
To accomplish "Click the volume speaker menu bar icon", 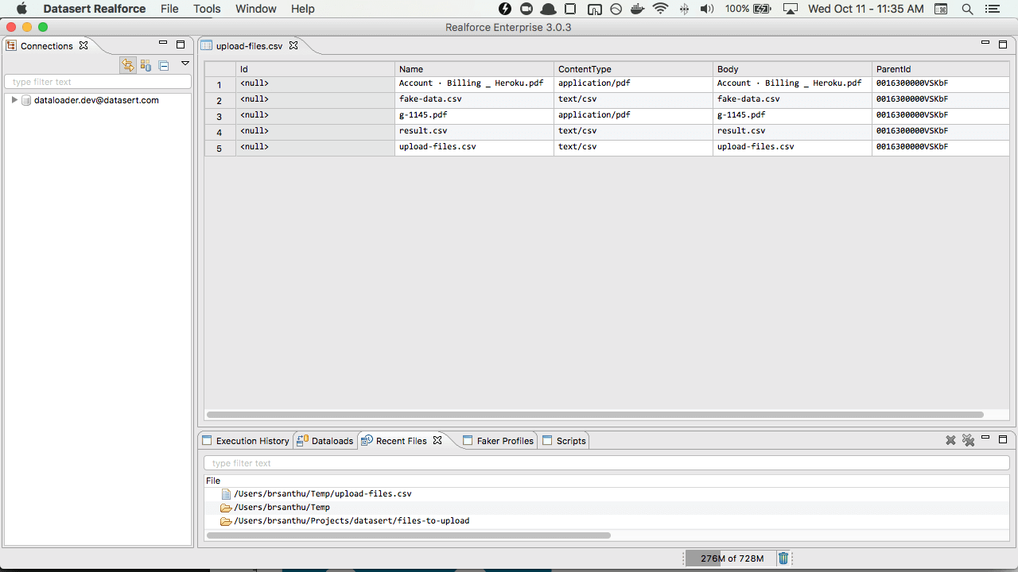I will [x=706, y=9].
